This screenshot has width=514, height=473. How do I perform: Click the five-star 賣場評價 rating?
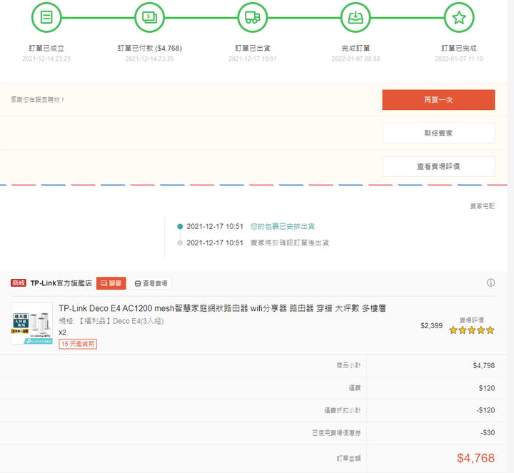point(472,330)
